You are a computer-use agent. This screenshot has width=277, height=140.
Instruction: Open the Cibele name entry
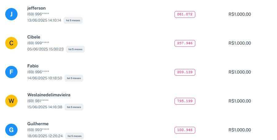click(x=34, y=37)
